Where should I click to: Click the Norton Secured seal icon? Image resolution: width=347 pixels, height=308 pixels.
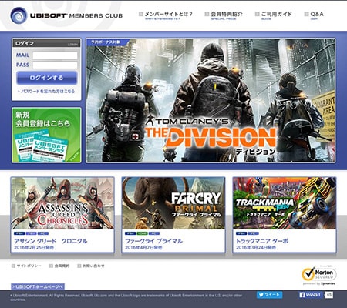[319, 274]
